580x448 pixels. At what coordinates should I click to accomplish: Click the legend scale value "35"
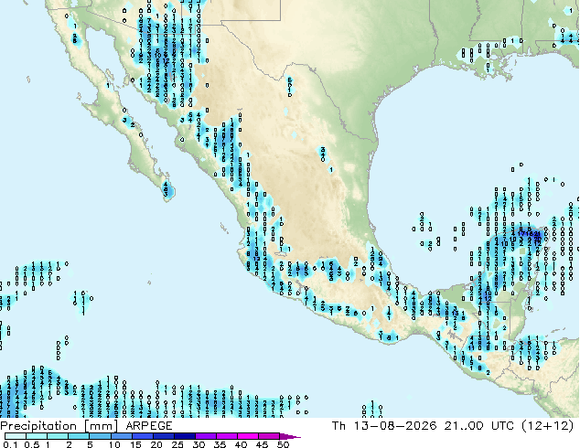click(x=220, y=444)
